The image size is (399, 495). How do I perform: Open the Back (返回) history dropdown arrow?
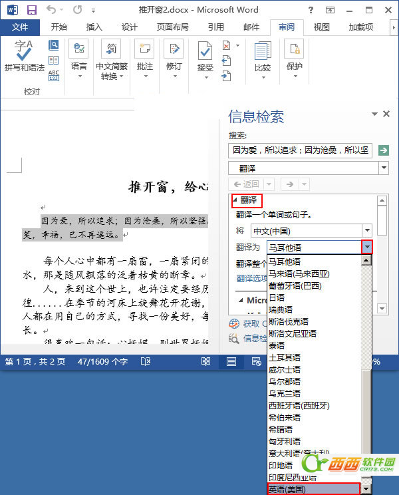(x=269, y=184)
